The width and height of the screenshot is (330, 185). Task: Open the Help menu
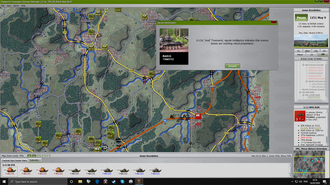coord(23,6)
